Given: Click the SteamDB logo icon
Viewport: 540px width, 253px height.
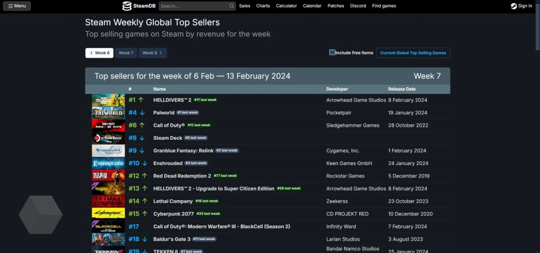Looking at the screenshot, I should 127,6.
